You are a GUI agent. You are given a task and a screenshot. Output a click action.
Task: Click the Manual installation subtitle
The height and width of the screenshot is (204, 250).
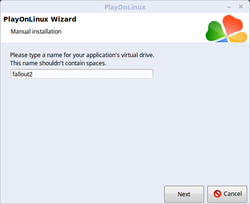(36, 32)
